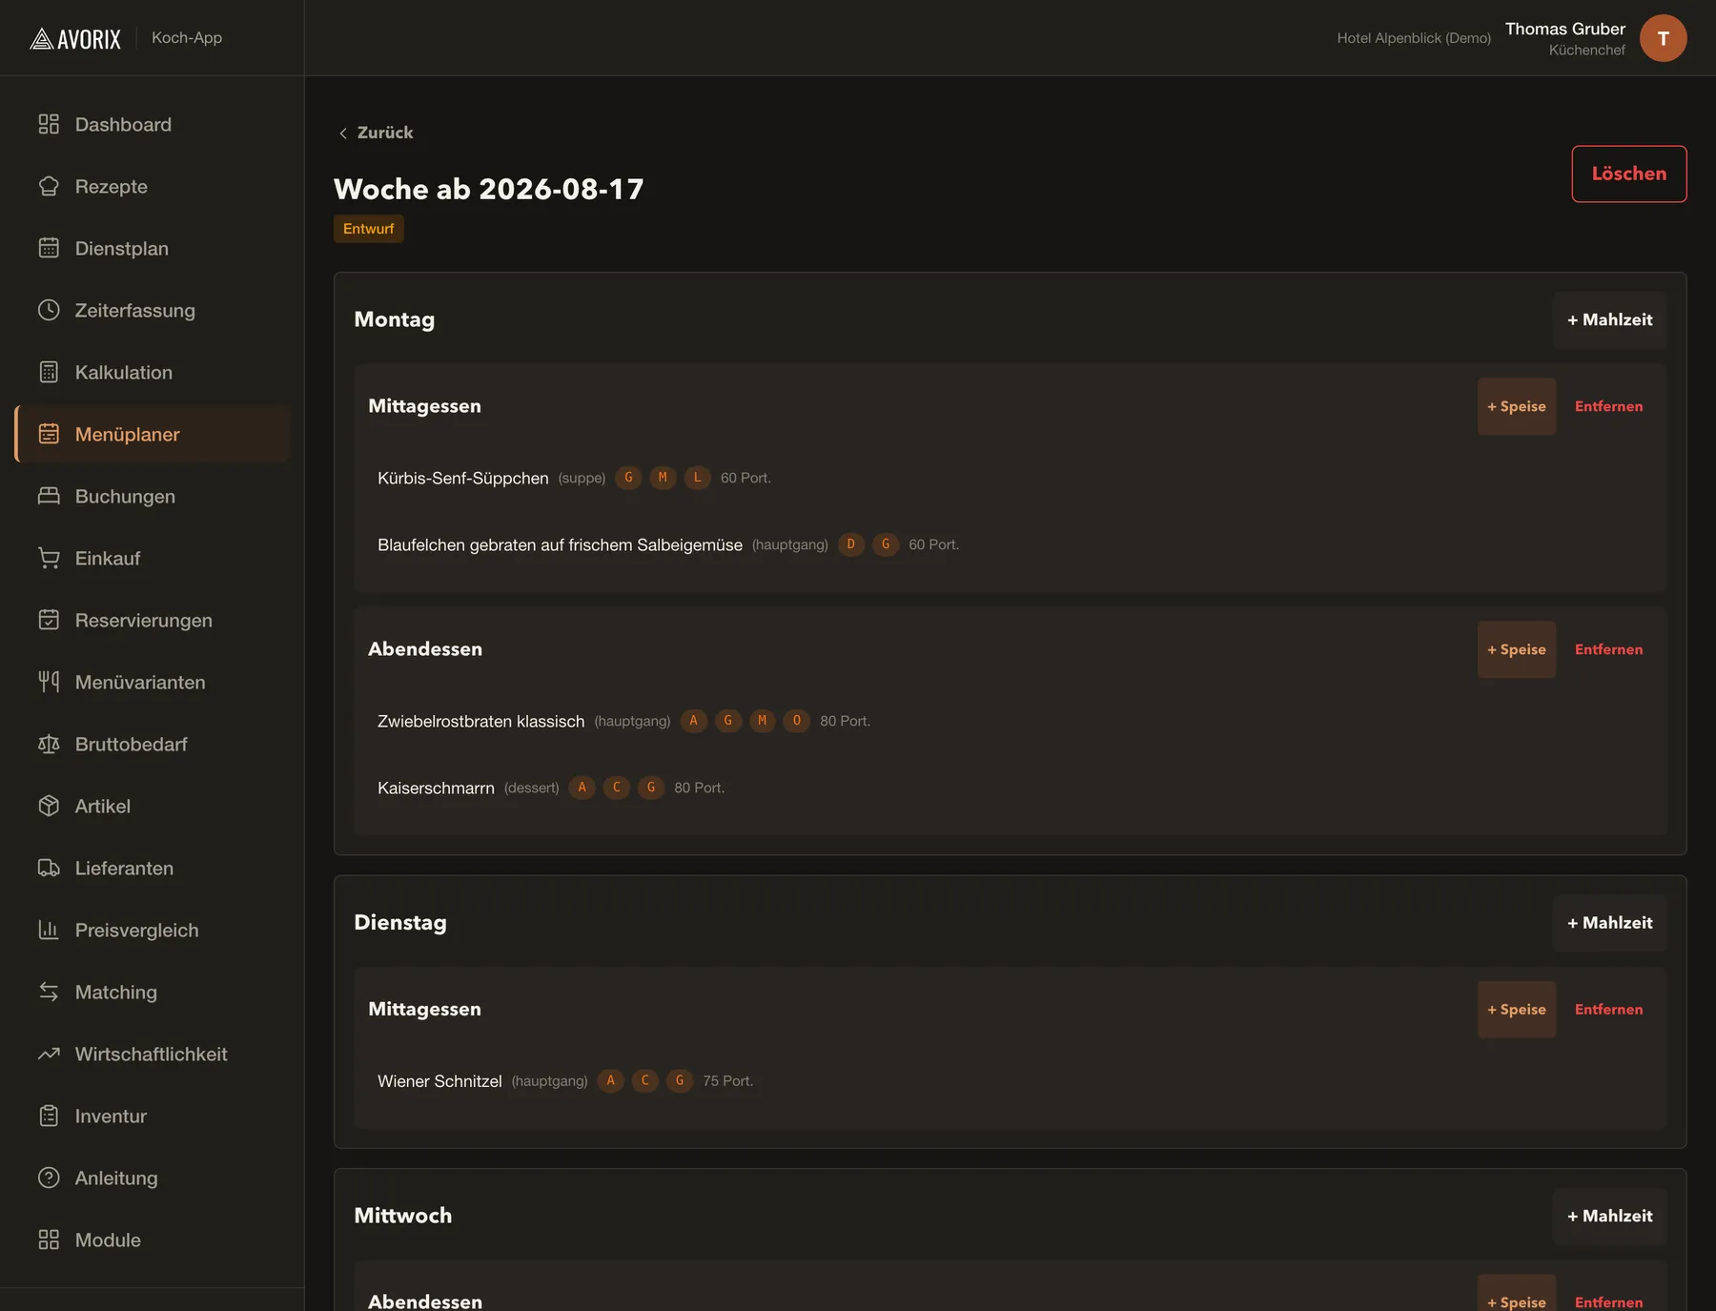This screenshot has width=1716, height=1311.
Task: Click the Bruttobedarf scale icon
Action: pos(49,744)
